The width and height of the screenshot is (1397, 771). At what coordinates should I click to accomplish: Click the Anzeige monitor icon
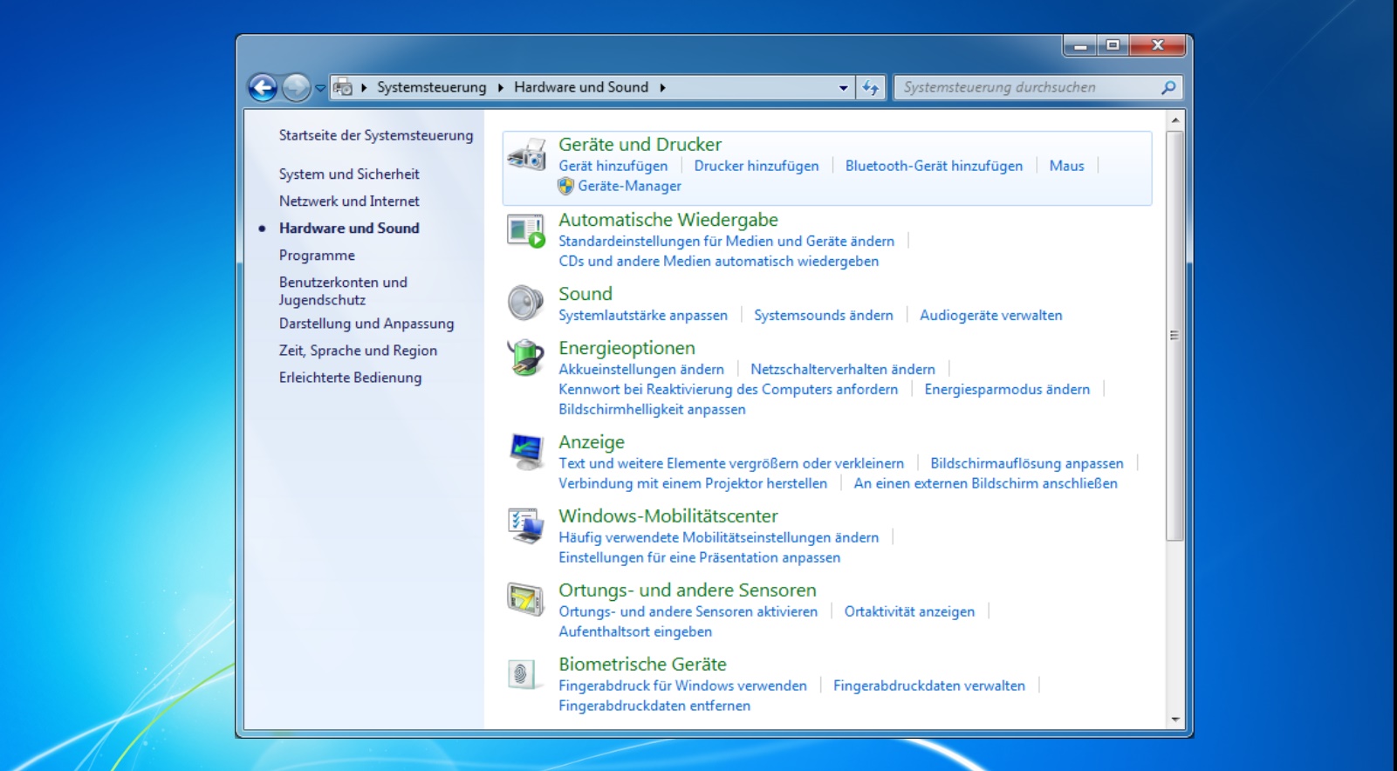tap(526, 452)
